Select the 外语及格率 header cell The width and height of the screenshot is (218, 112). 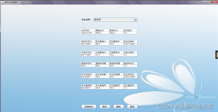click(x=130, y=52)
